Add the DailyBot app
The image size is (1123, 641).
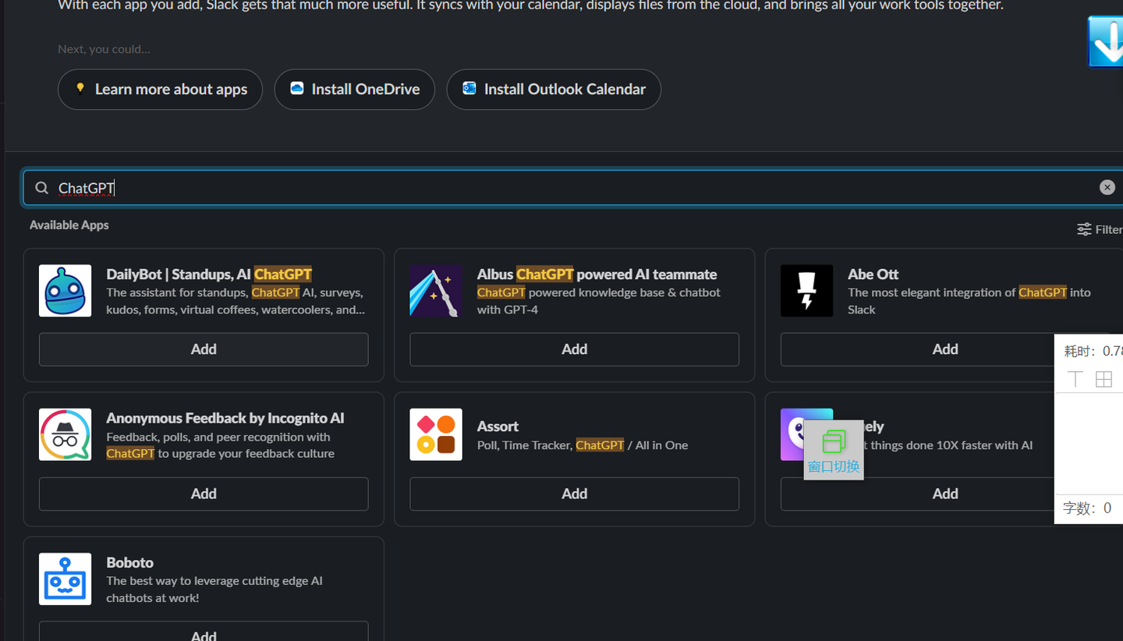coord(204,349)
